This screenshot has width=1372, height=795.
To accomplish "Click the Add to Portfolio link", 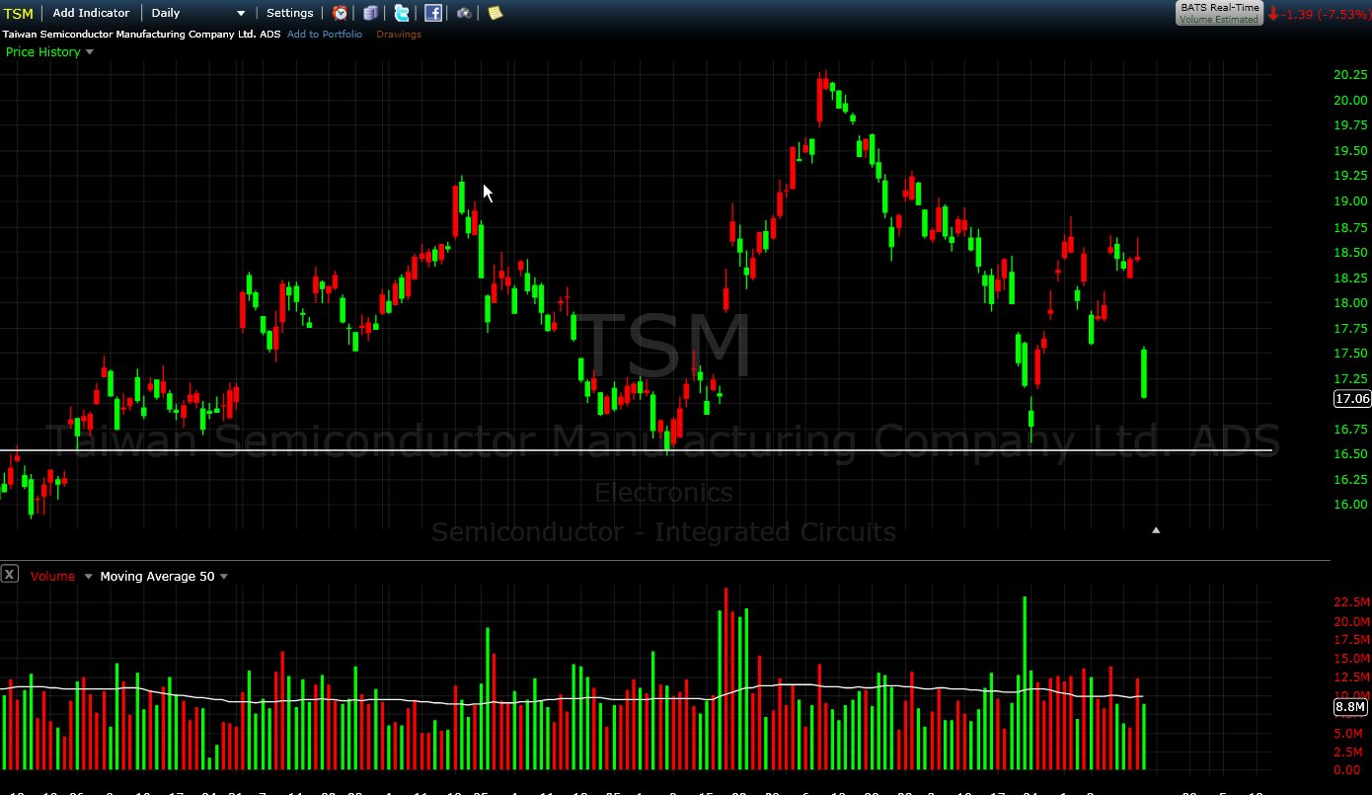I will pyautogui.click(x=325, y=35).
